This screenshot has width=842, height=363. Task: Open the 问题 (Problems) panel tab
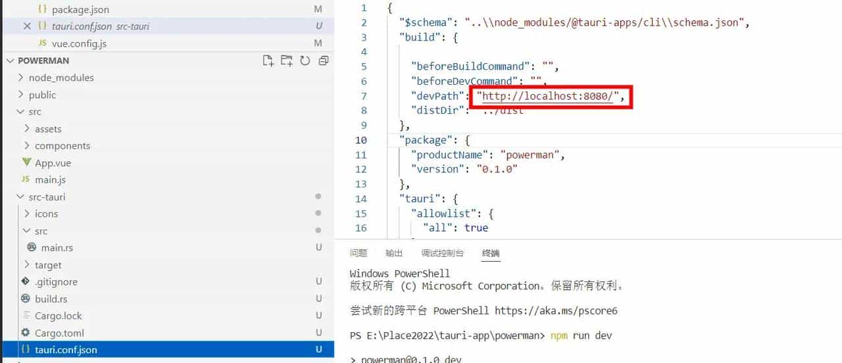[359, 253]
